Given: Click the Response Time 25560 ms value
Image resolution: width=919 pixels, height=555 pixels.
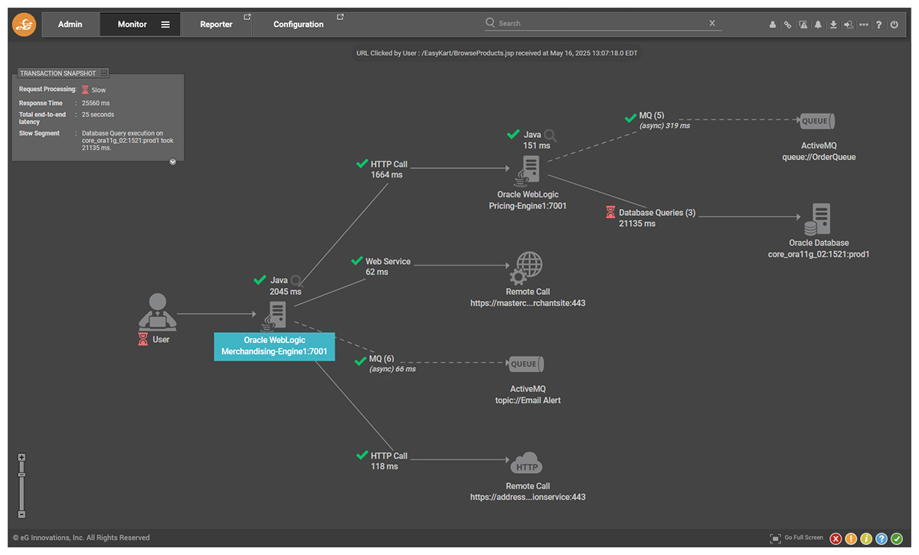Looking at the screenshot, I should [x=96, y=103].
